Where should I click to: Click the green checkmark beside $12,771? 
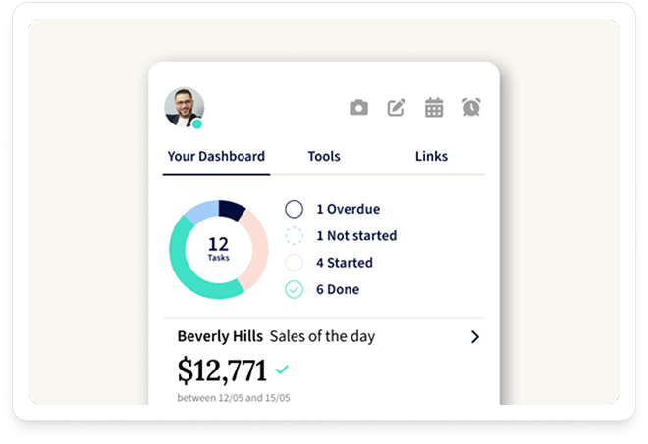coord(282,370)
